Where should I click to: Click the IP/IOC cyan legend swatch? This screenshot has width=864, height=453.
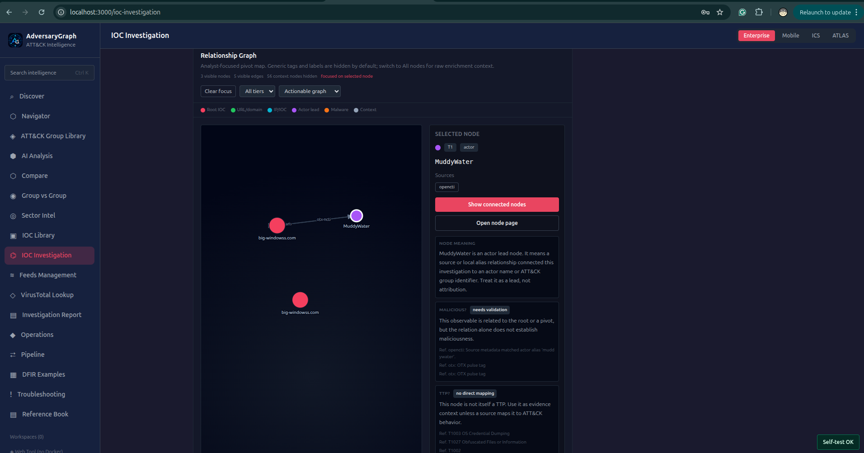pos(270,110)
